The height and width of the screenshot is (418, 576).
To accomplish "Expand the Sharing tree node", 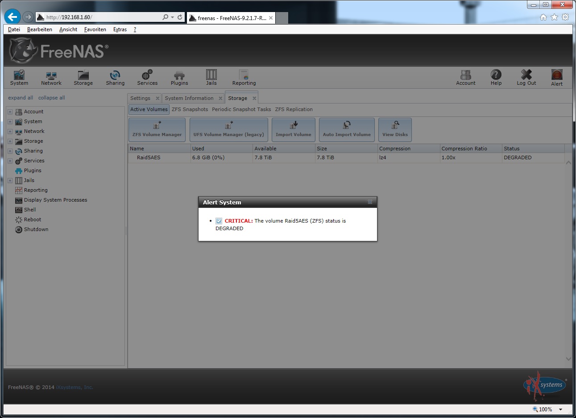I will click(10, 151).
